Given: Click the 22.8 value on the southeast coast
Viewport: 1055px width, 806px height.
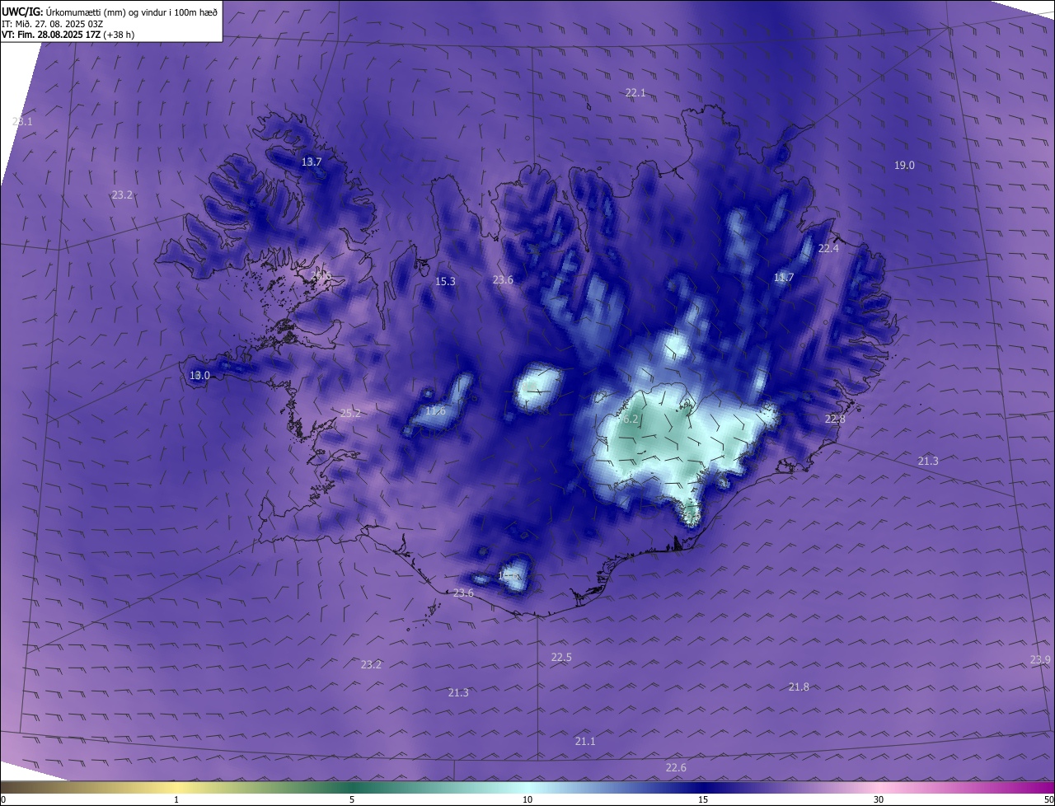Looking at the screenshot, I should [835, 419].
